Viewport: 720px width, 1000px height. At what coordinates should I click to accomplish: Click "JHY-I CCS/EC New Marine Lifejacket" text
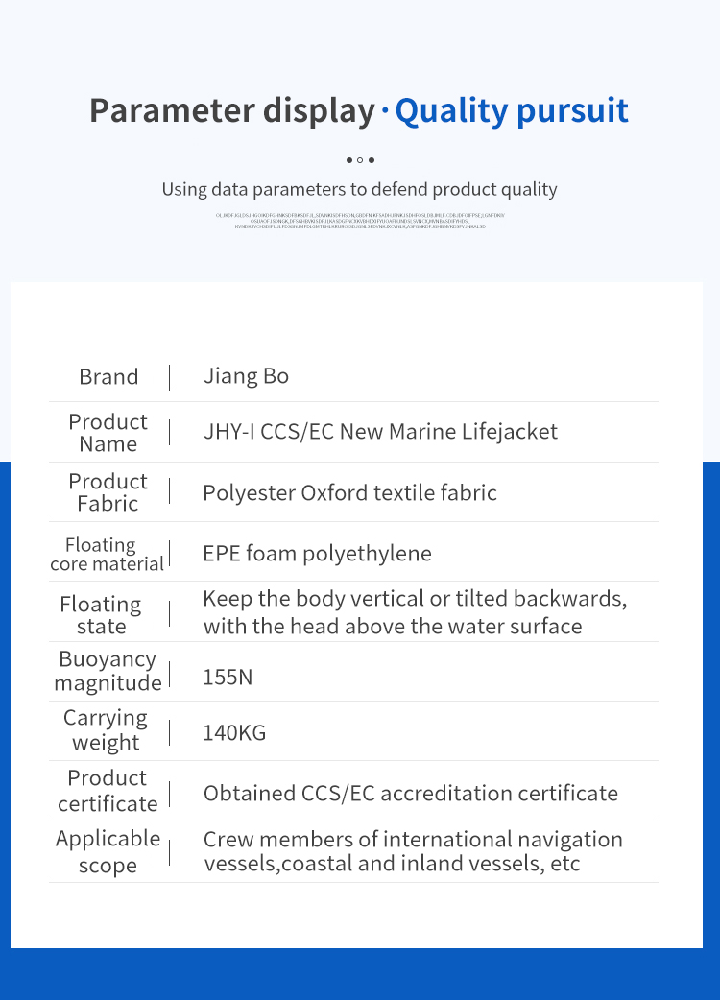point(380,432)
